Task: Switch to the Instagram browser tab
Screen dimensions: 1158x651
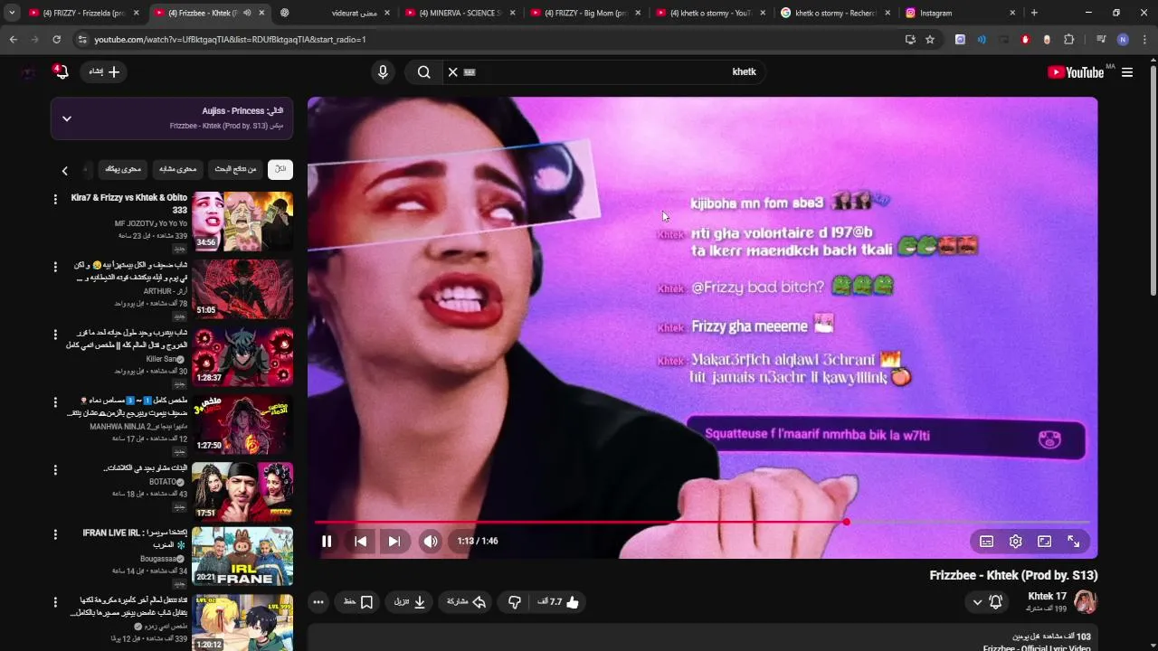Action: [x=959, y=13]
